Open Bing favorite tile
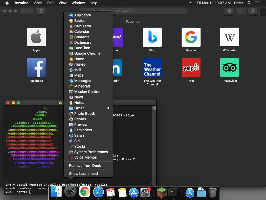Viewport: 266px width, 200px height. pos(152,37)
